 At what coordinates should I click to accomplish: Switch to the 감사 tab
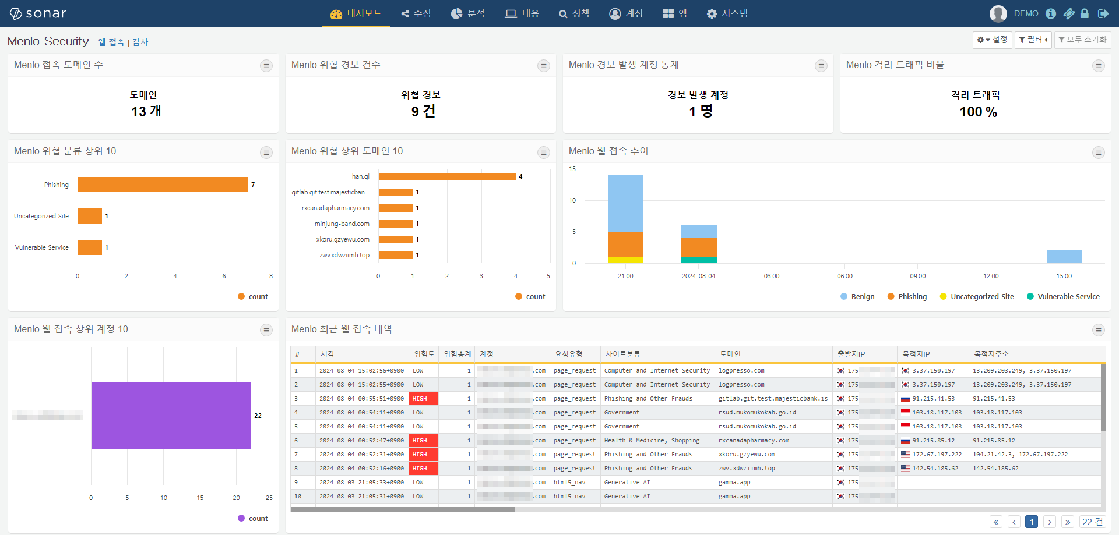[140, 42]
